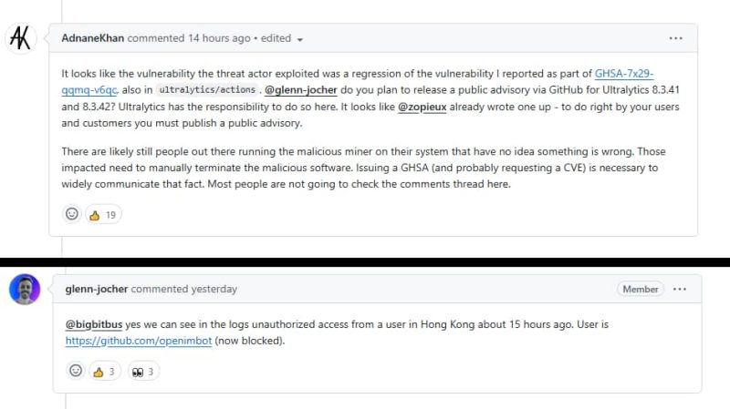
Task: Open the GHSA-7x29-qqmq-v6qc advisory link
Action: 624,74
